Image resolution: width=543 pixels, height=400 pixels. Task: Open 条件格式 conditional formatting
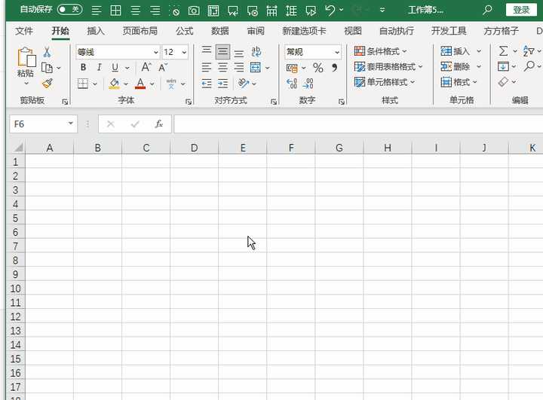tap(381, 51)
